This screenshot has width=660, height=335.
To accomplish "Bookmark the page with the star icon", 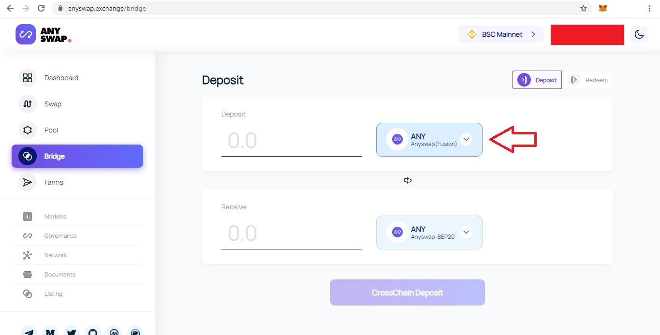I will click(x=584, y=8).
